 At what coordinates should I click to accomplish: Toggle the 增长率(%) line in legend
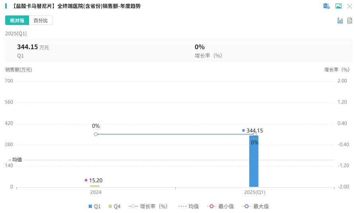(x=148, y=206)
